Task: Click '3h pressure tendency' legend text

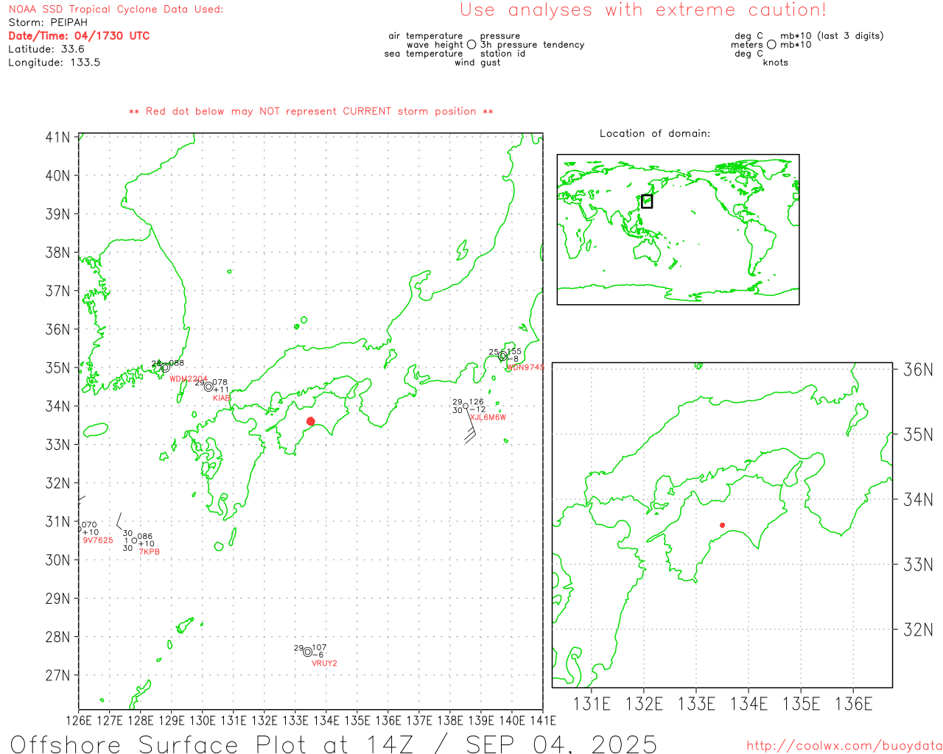Action: click(x=533, y=45)
